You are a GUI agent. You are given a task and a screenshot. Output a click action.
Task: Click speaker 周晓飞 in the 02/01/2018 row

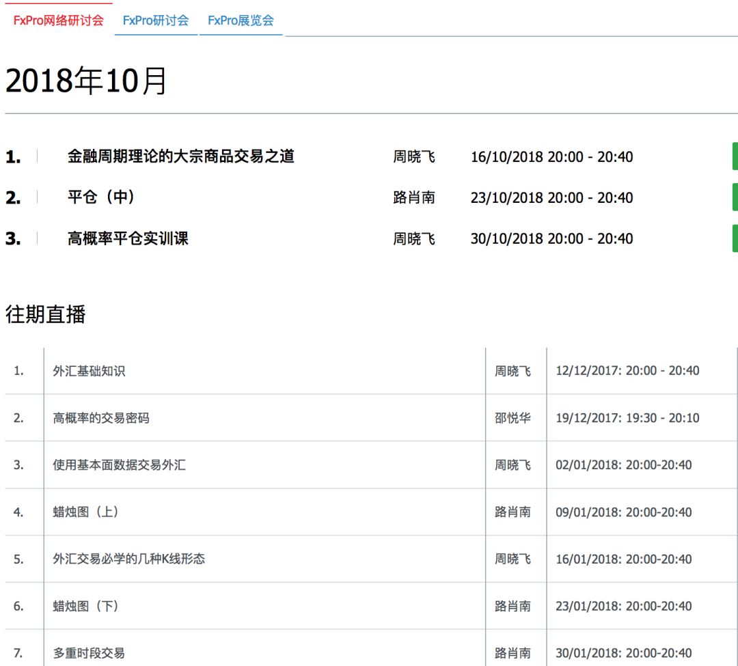pos(512,465)
